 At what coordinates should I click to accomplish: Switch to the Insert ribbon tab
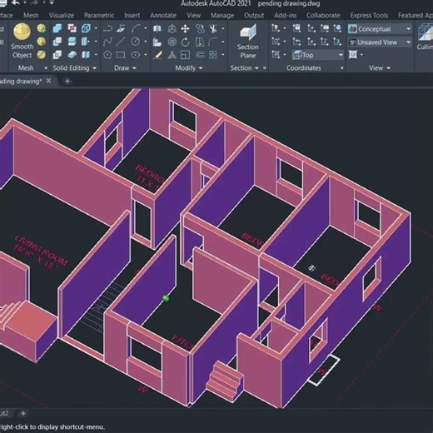pyautogui.click(x=132, y=15)
